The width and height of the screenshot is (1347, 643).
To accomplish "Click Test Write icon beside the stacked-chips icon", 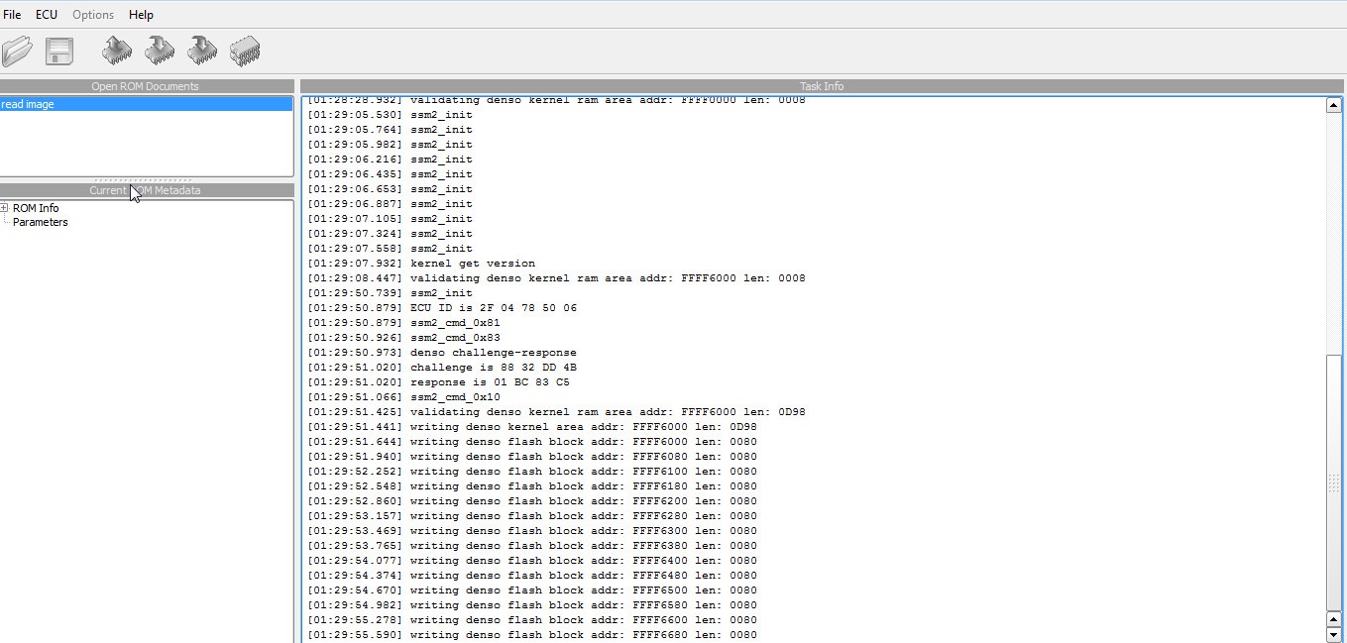I will [x=202, y=51].
